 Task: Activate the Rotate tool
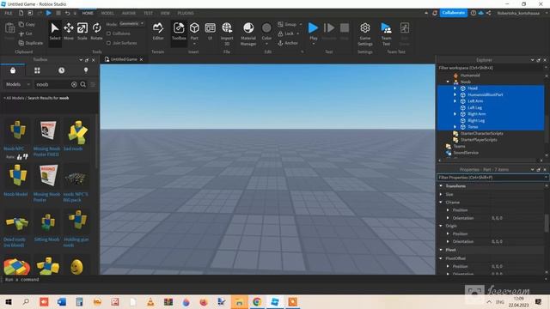point(96,32)
